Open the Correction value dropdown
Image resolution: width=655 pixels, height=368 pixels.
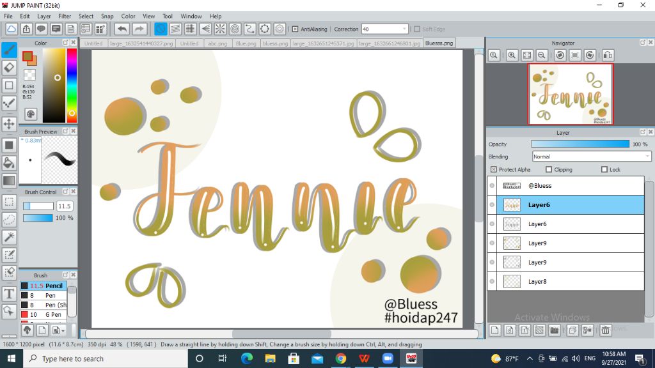point(404,29)
